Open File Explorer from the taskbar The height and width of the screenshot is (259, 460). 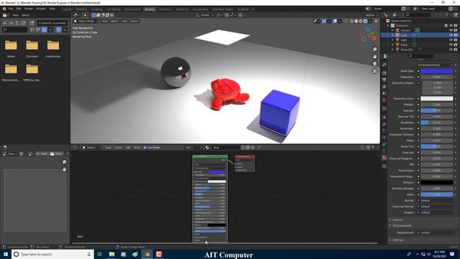[112, 254]
